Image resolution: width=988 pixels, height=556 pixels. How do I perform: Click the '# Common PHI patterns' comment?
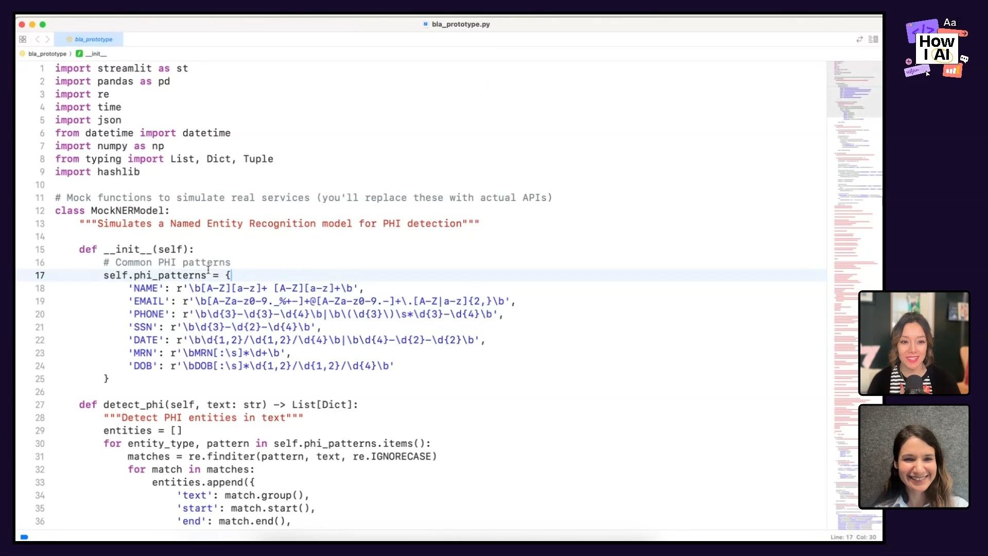[167, 263]
